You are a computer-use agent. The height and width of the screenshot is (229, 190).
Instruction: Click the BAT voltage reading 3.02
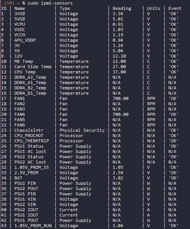pos(118,178)
